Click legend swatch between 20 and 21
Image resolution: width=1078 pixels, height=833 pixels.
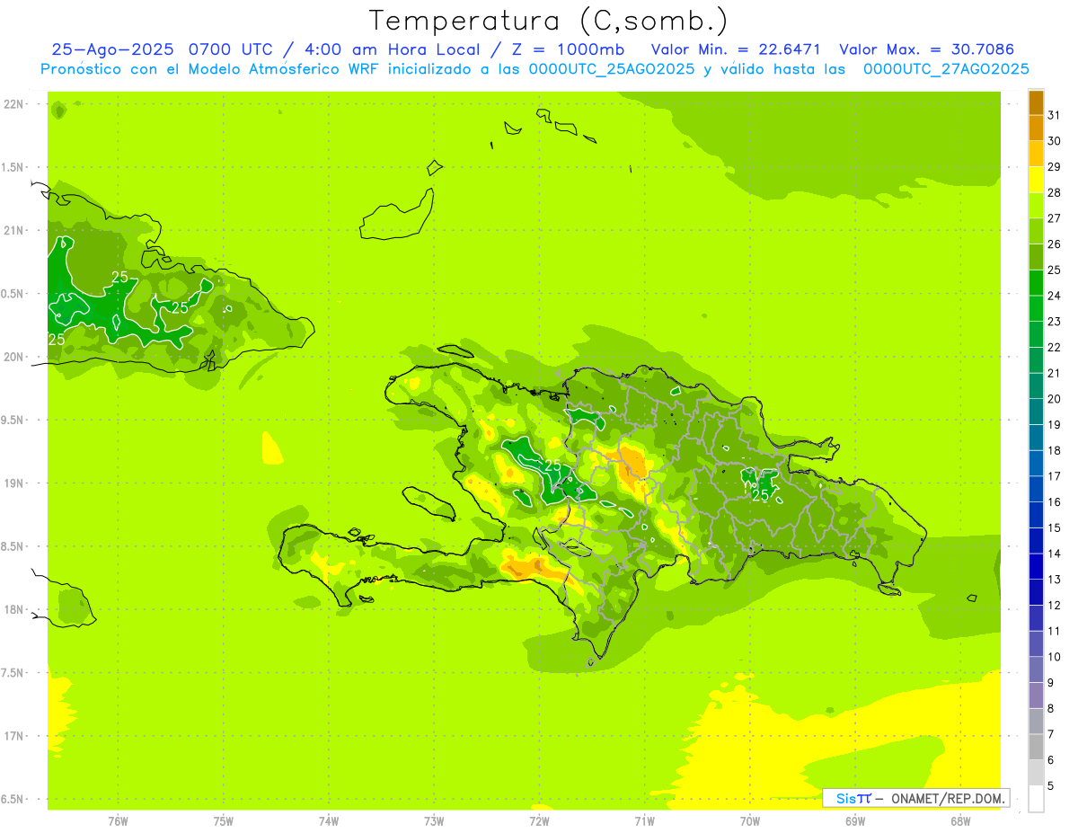1036,385
